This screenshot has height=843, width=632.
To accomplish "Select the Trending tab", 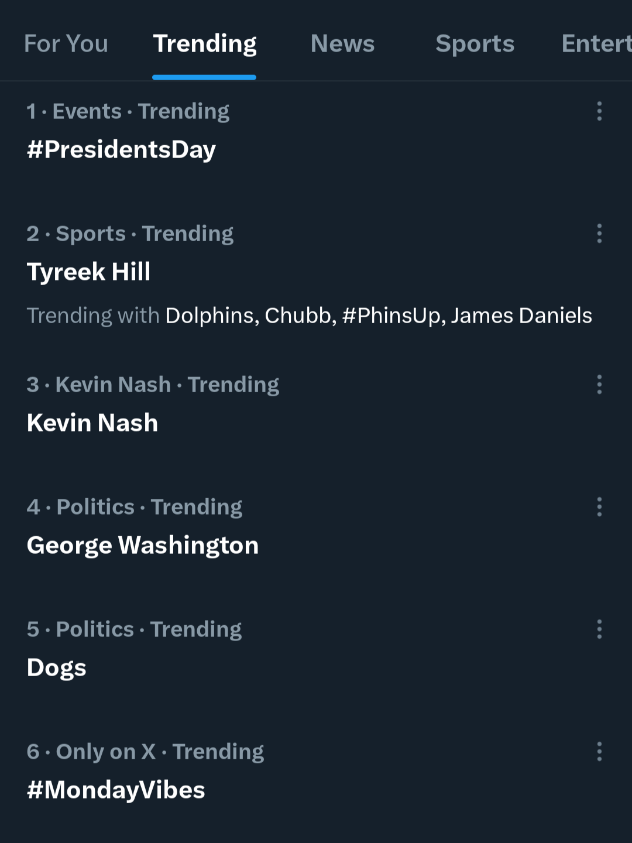I will [205, 44].
